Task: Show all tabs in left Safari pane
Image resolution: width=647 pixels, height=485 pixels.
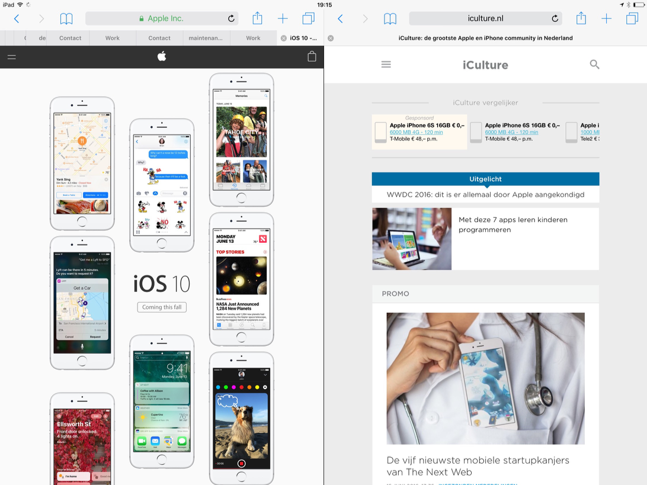Action: (x=308, y=18)
